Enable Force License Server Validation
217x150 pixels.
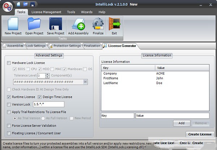coord(9,126)
